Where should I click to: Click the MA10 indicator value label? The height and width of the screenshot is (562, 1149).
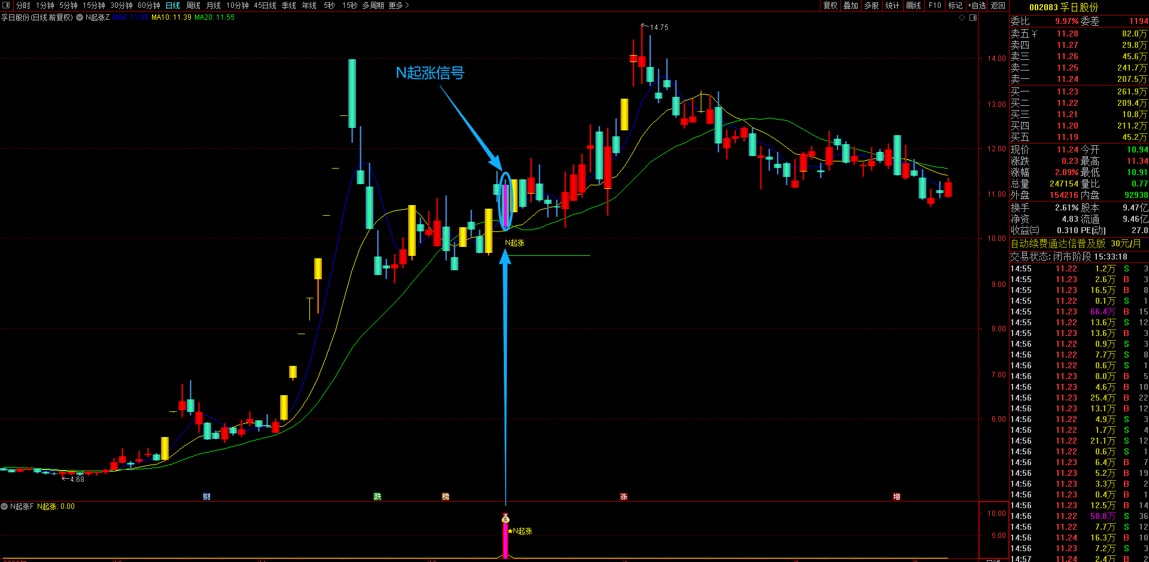coord(171,17)
